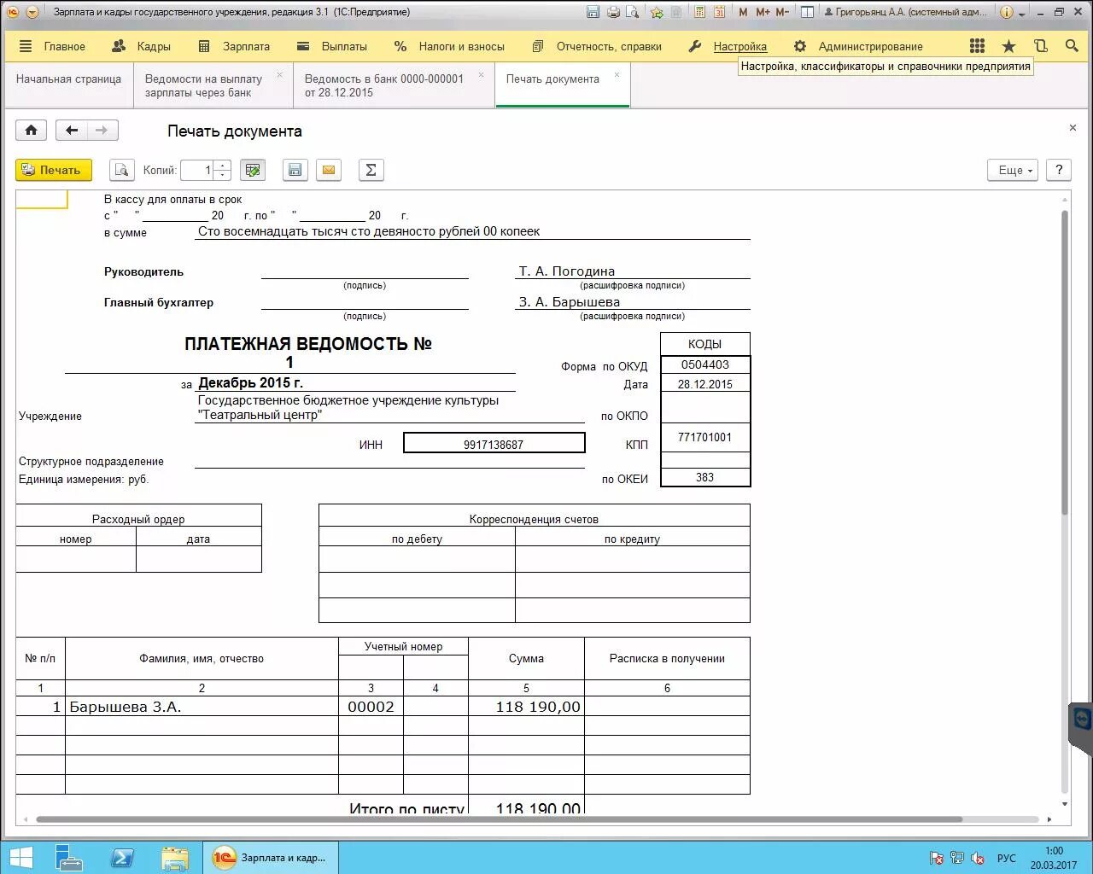Add current page to favorites star icon
The image size is (1093, 874).
(x=657, y=12)
